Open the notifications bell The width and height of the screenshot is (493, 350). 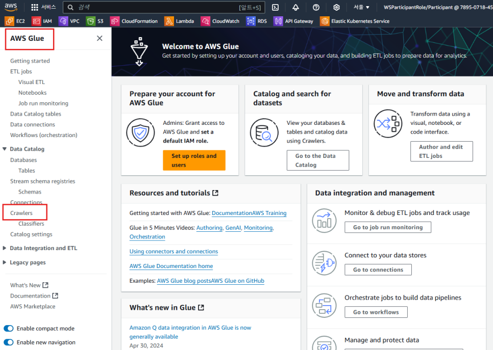point(295,7)
